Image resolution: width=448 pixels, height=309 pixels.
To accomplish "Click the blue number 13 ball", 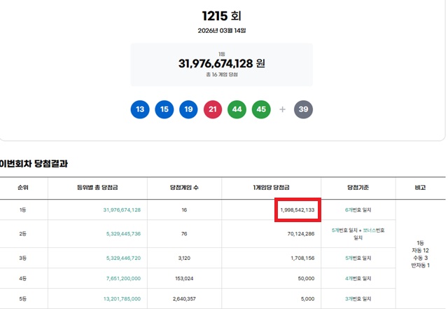I will pyautogui.click(x=140, y=109).
